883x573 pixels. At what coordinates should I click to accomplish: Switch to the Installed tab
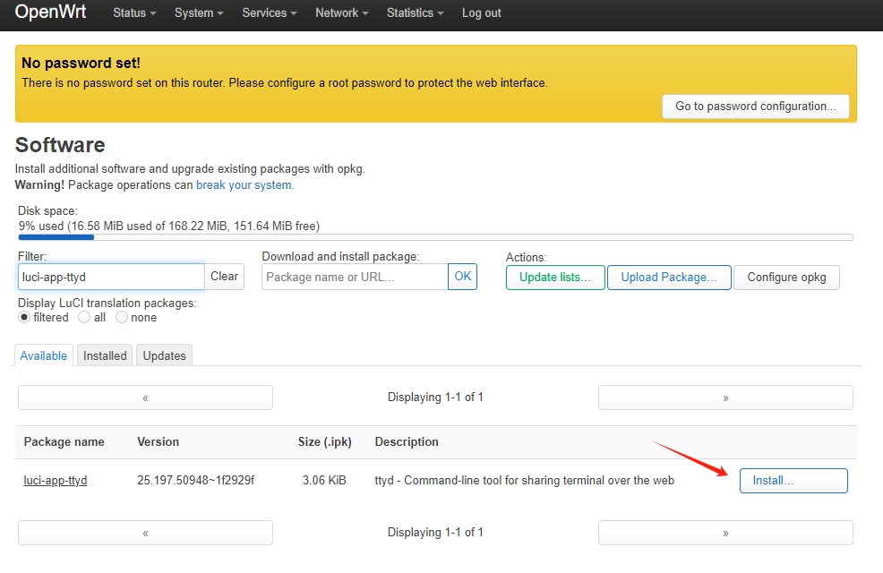(x=105, y=355)
